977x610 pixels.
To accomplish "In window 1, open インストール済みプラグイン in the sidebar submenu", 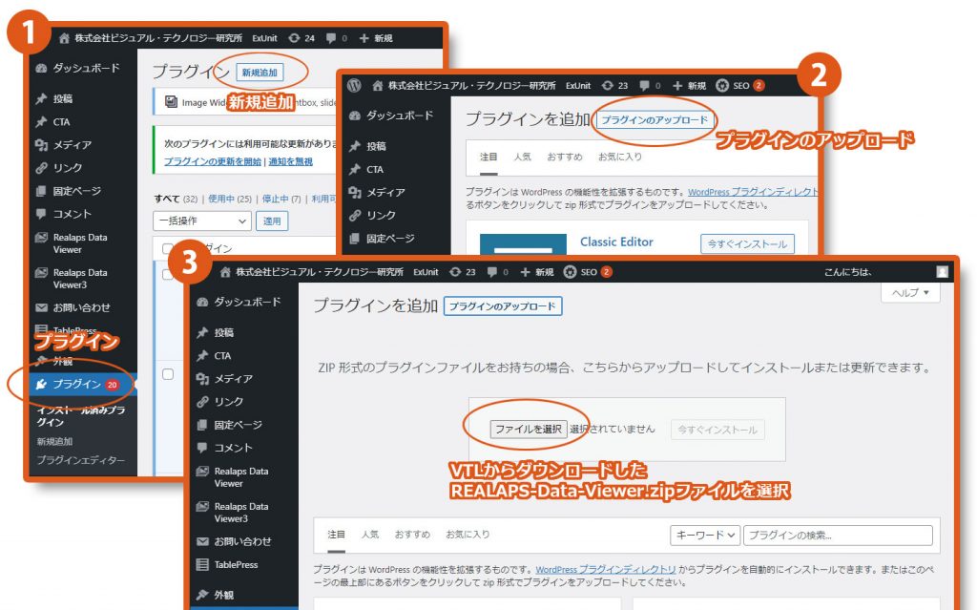I will click(81, 416).
